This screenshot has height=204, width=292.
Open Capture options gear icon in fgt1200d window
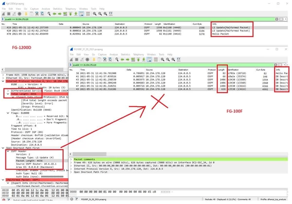pyautogui.click(x=19, y=14)
